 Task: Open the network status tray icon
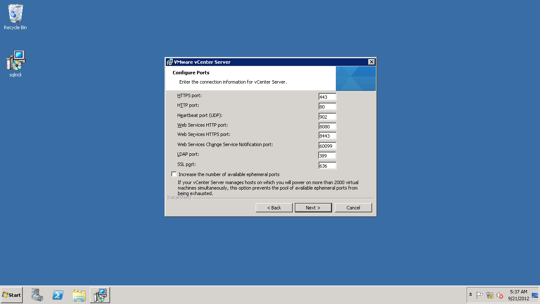pos(490,295)
